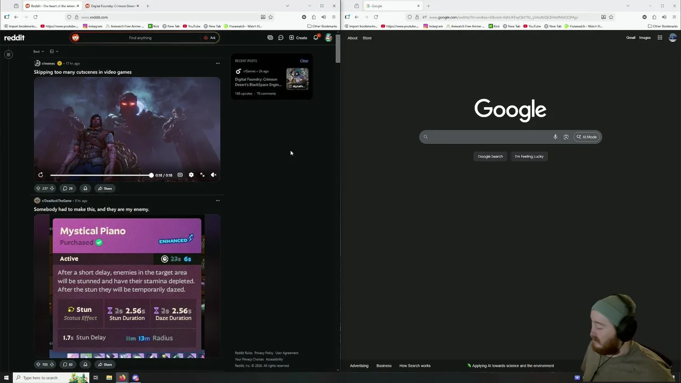The width and height of the screenshot is (681, 383).
Task: Select the Reddit browser tab
Action: coord(52,6)
